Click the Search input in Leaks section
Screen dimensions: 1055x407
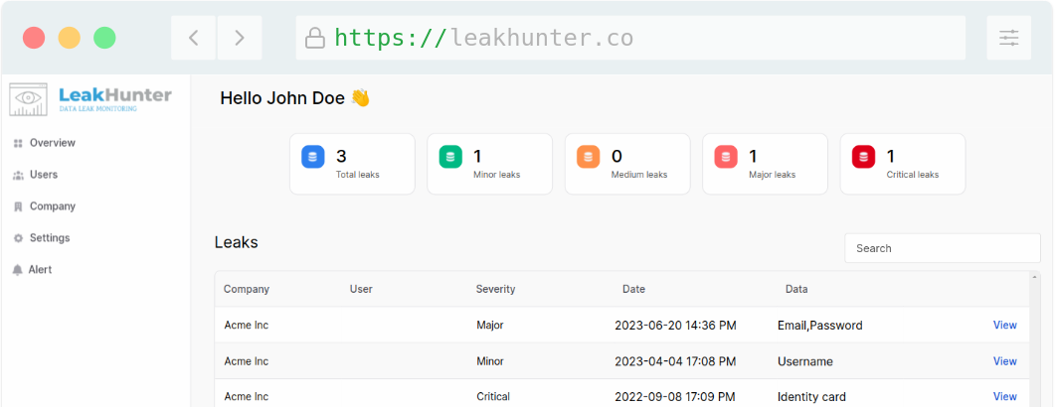click(x=943, y=248)
